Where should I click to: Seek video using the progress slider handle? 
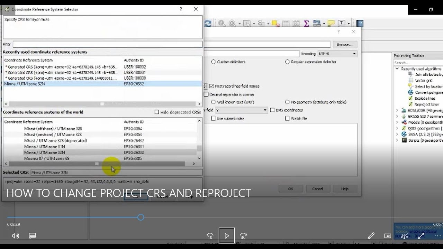tap(141, 217)
